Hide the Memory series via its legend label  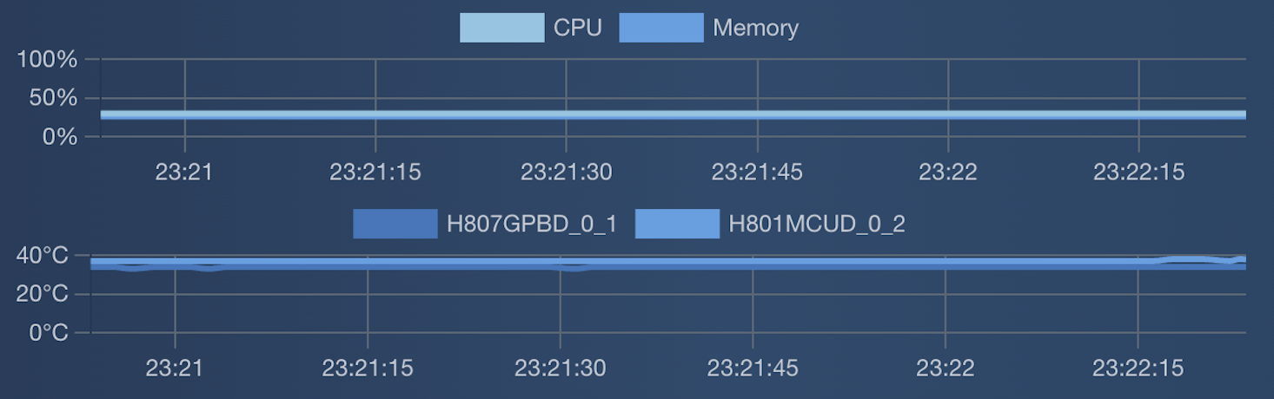point(755,28)
